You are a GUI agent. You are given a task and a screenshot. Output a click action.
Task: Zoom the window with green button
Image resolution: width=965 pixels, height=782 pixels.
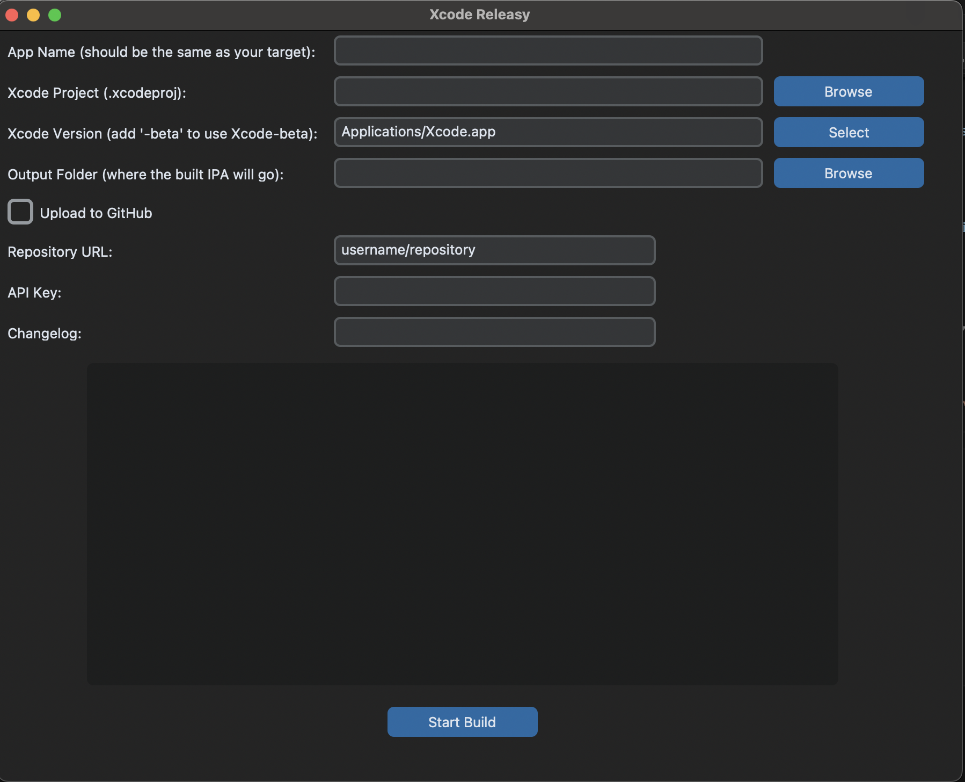(55, 15)
